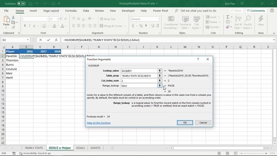
Task: Open the GOALS sheet tab
Action: [81, 148]
